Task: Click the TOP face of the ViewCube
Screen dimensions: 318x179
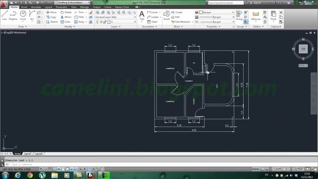Action: (303, 49)
